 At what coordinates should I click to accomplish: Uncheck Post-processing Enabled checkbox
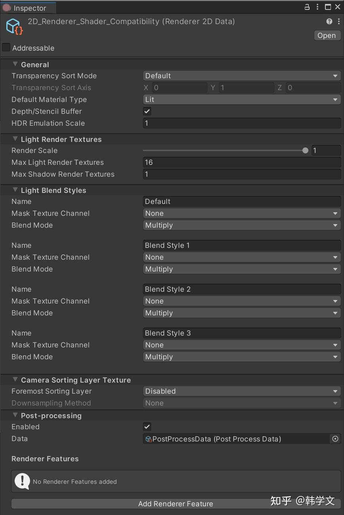[147, 426]
